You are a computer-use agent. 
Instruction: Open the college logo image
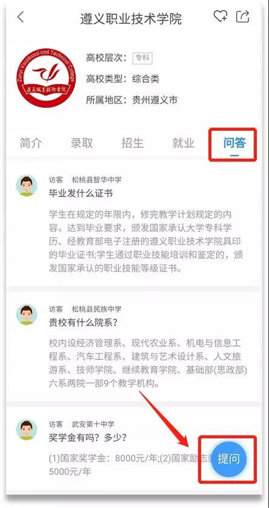point(46,77)
